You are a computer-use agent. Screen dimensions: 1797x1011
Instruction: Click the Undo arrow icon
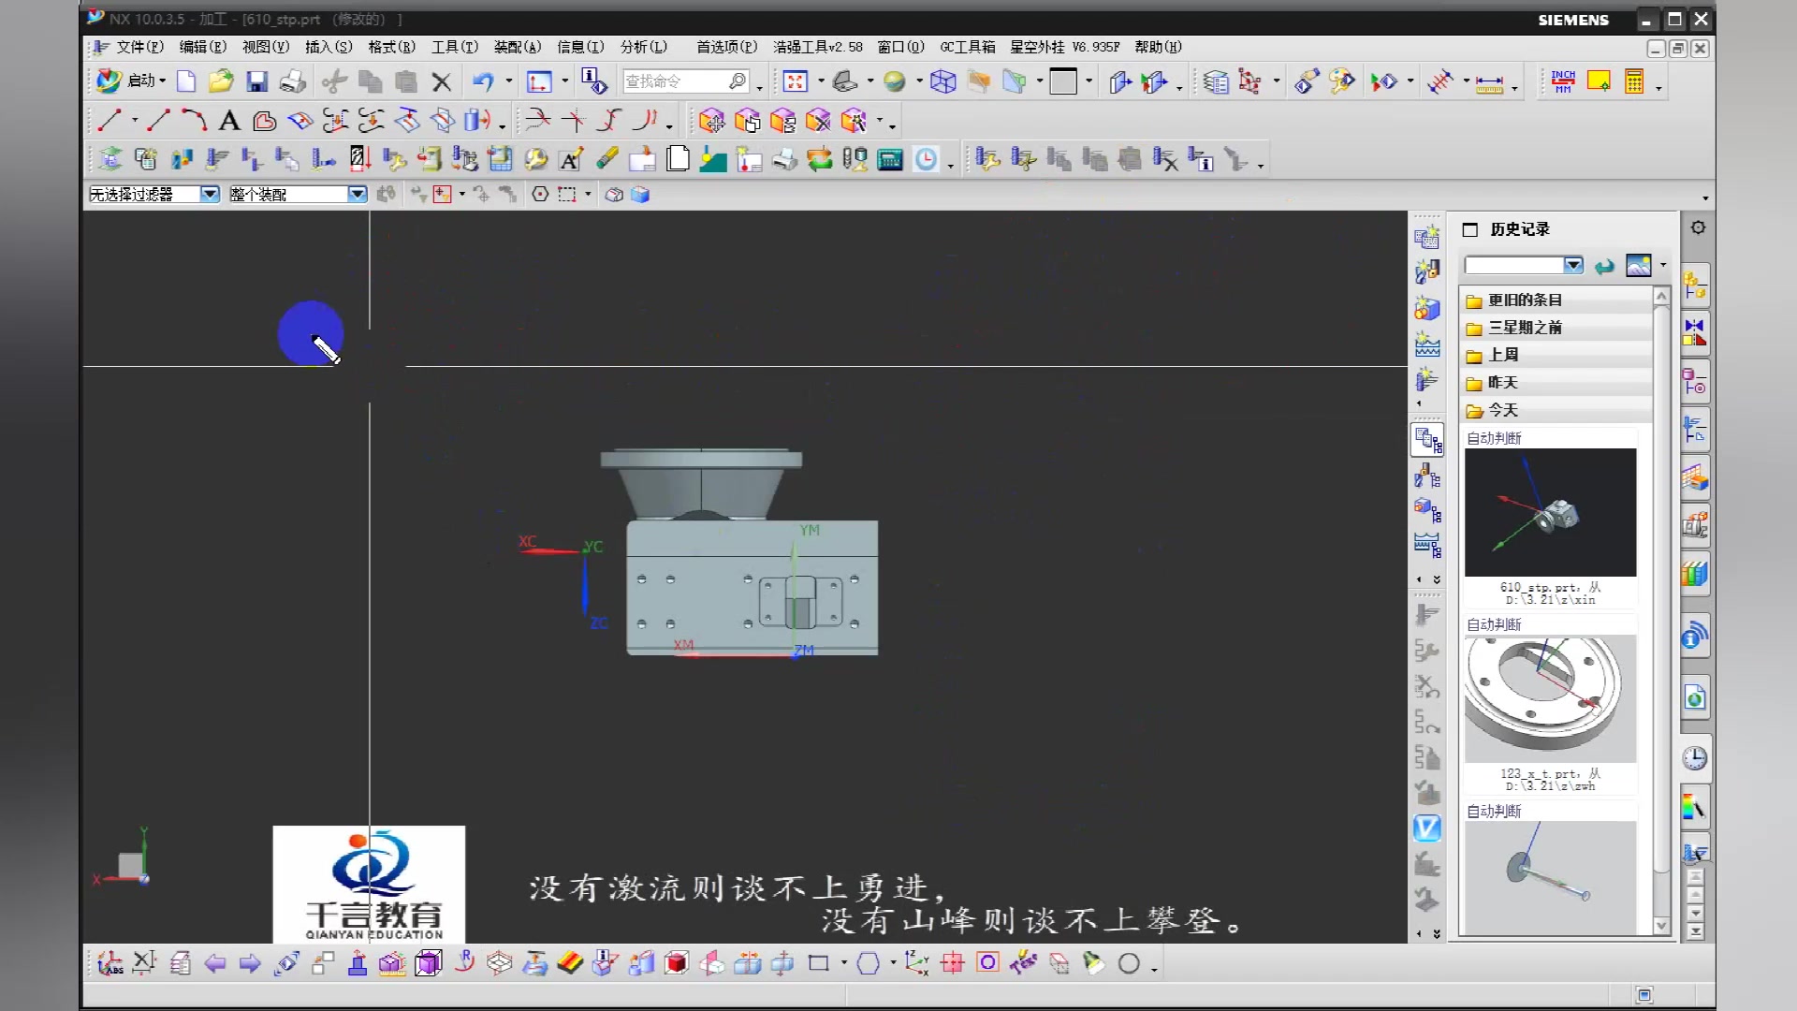(x=483, y=82)
